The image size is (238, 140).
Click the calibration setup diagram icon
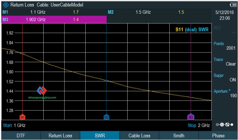(225, 125)
